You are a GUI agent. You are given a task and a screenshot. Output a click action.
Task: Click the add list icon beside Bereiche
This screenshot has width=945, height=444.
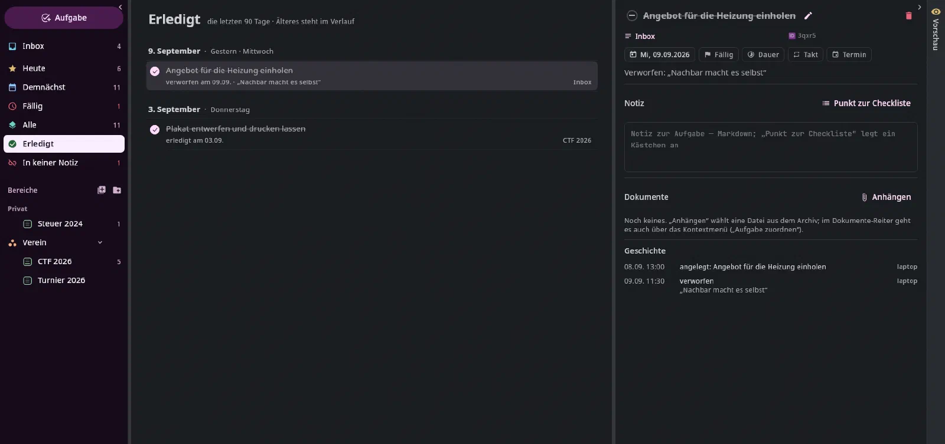point(102,190)
